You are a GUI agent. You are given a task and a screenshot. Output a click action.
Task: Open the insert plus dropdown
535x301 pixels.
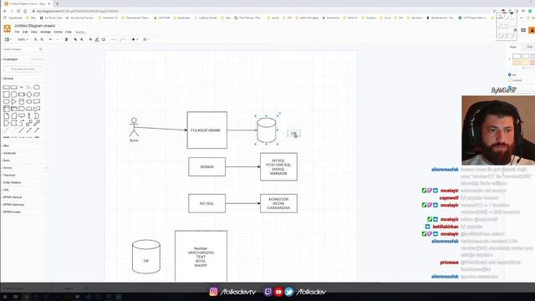tap(135, 39)
